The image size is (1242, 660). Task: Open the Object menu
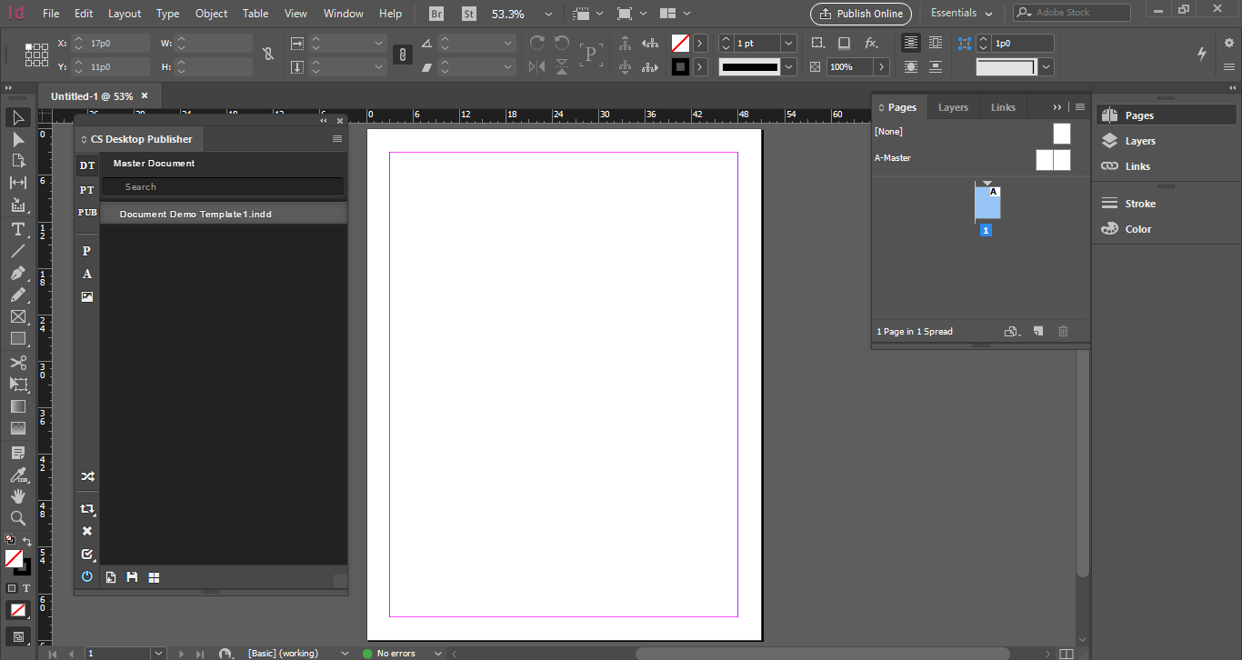click(212, 14)
